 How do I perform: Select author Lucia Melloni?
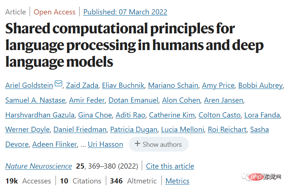tap(182, 129)
